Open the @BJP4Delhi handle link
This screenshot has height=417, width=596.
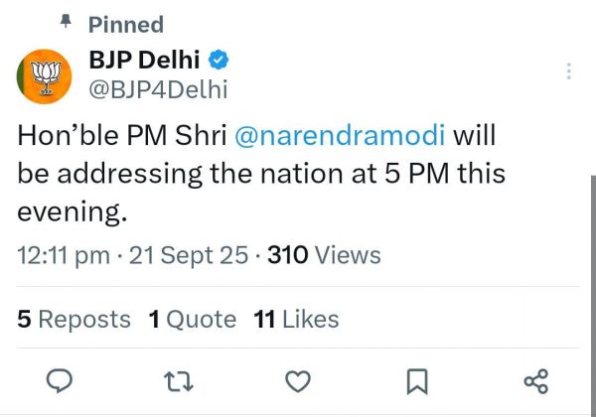point(159,89)
